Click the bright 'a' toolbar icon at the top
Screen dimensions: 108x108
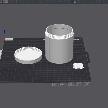[x=74, y=2]
